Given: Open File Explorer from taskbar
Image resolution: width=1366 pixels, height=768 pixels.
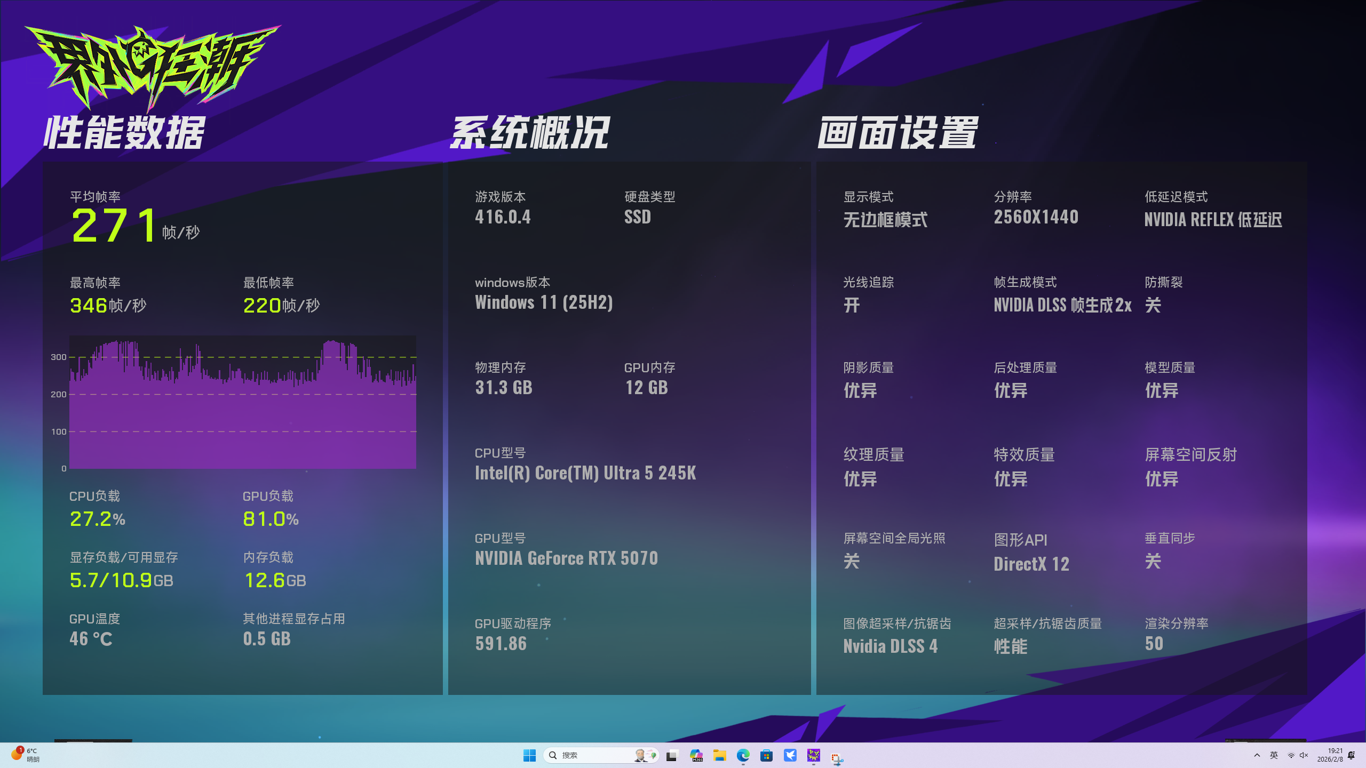Looking at the screenshot, I should [720, 755].
